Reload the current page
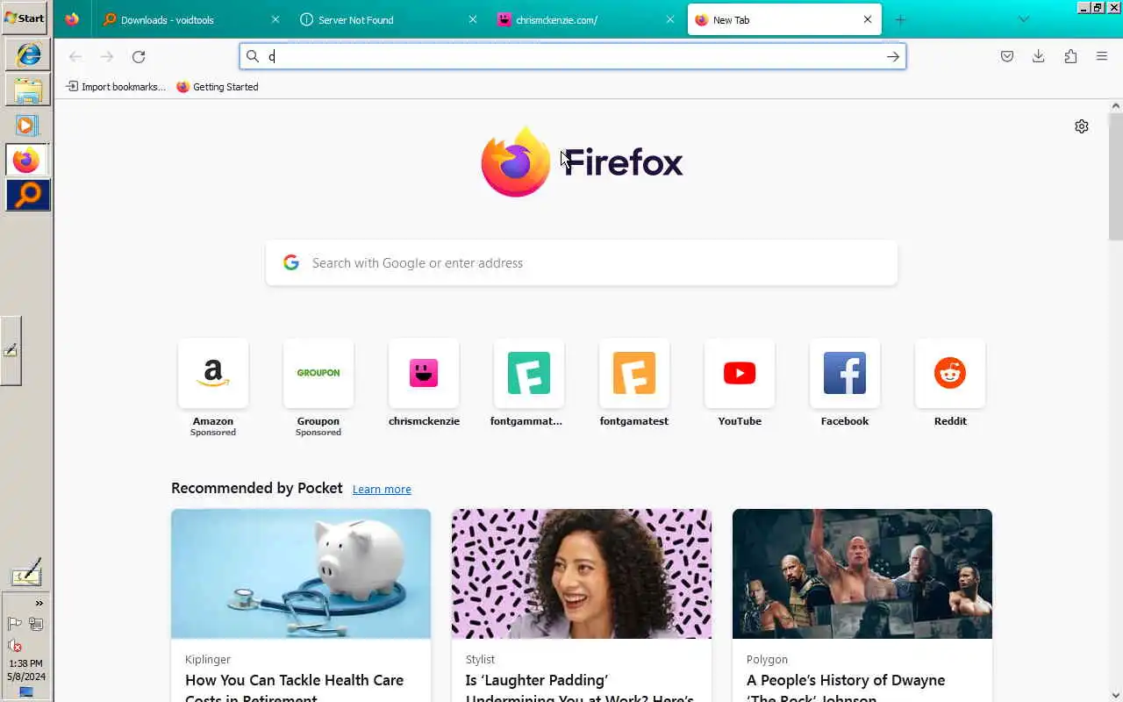The image size is (1123, 702). pyautogui.click(x=139, y=56)
